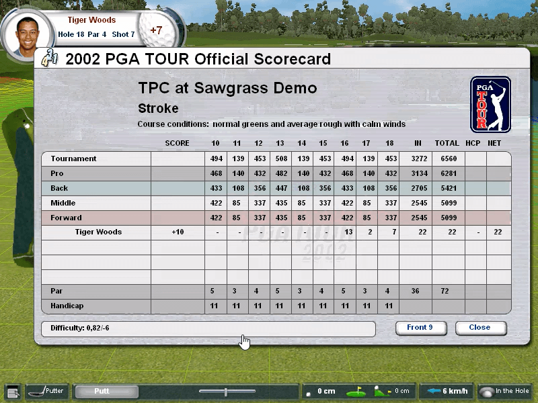Close the official scorecard
The width and height of the screenshot is (538, 403).
pyautogui.click(x=480, y=328)
